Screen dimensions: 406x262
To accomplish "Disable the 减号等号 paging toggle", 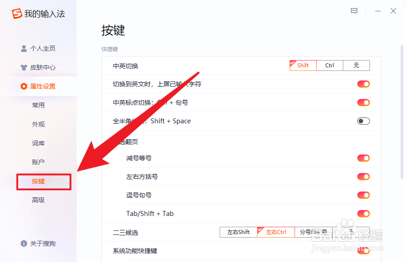I will (x=363, y=158).
